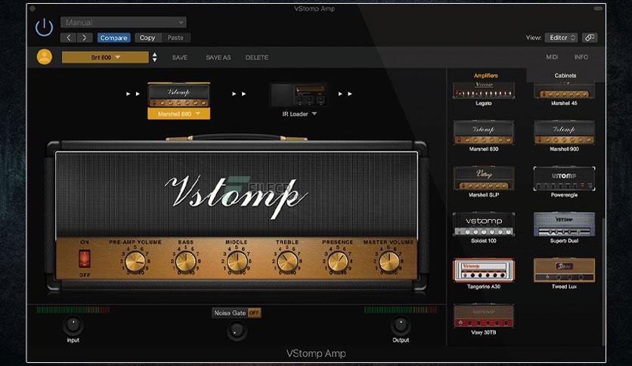Load the Vaxy 30TB amplifier

click(484, 315)
